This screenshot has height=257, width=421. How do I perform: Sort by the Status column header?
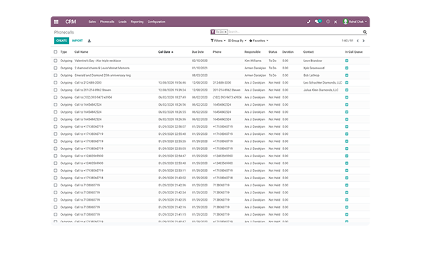(x=273, y=52)
